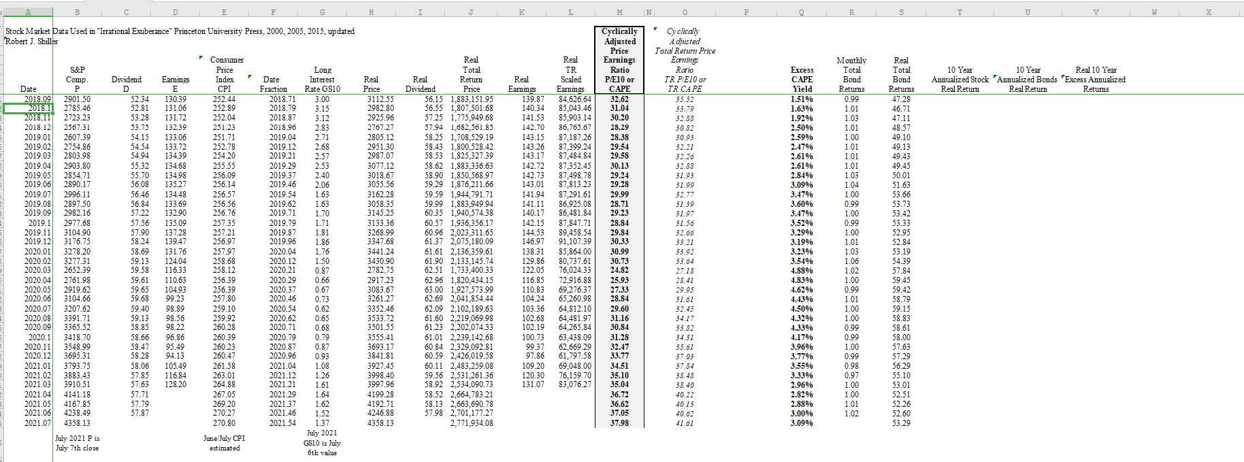
Task: Select column D header
Action: 176,12
